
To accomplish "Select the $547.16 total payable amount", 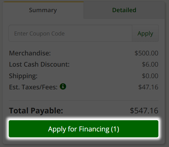I will pos(144,111).
